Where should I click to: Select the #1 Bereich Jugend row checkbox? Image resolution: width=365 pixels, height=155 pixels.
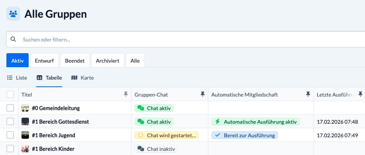click(10, 135)
